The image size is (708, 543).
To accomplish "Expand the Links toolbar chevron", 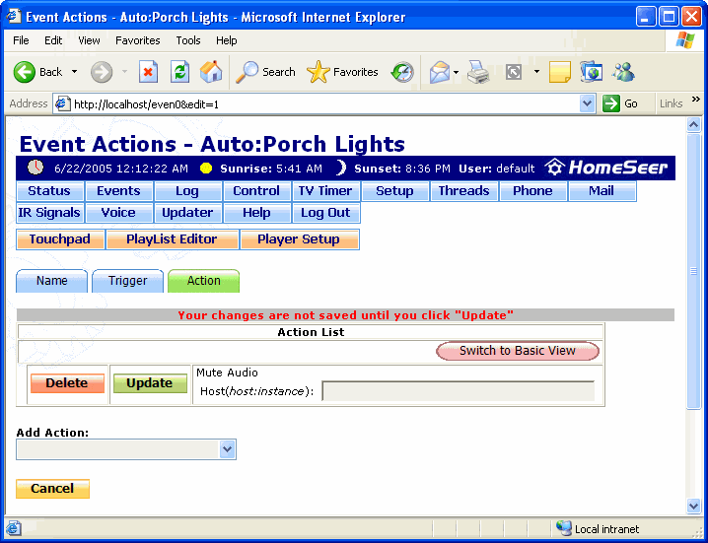I will [696, 100].
